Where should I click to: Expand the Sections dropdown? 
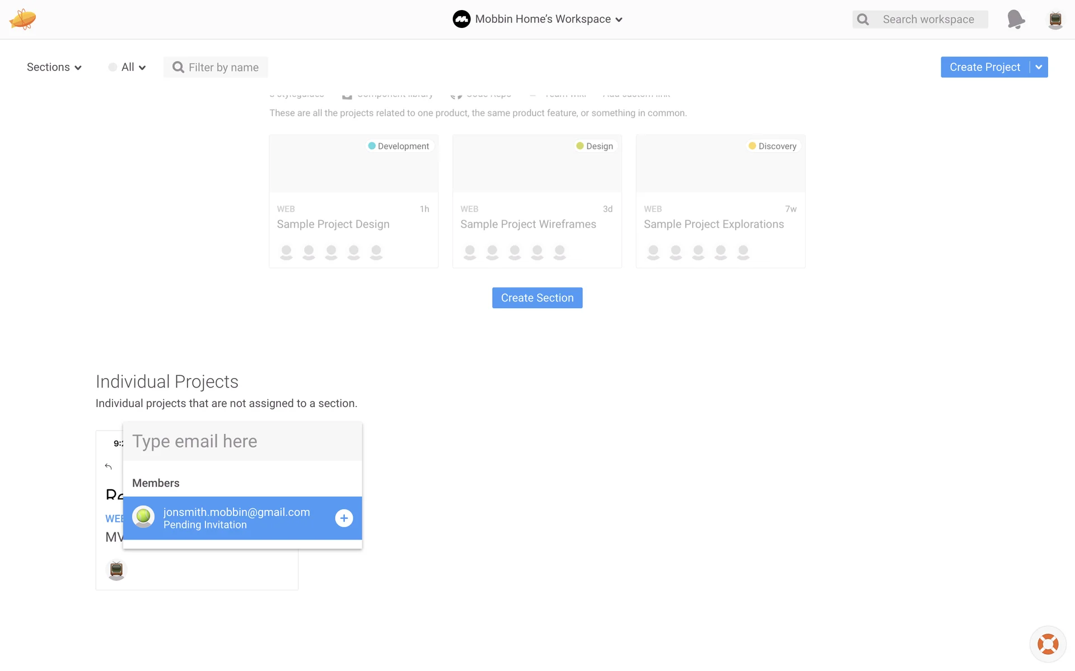[x=54, y=67]
